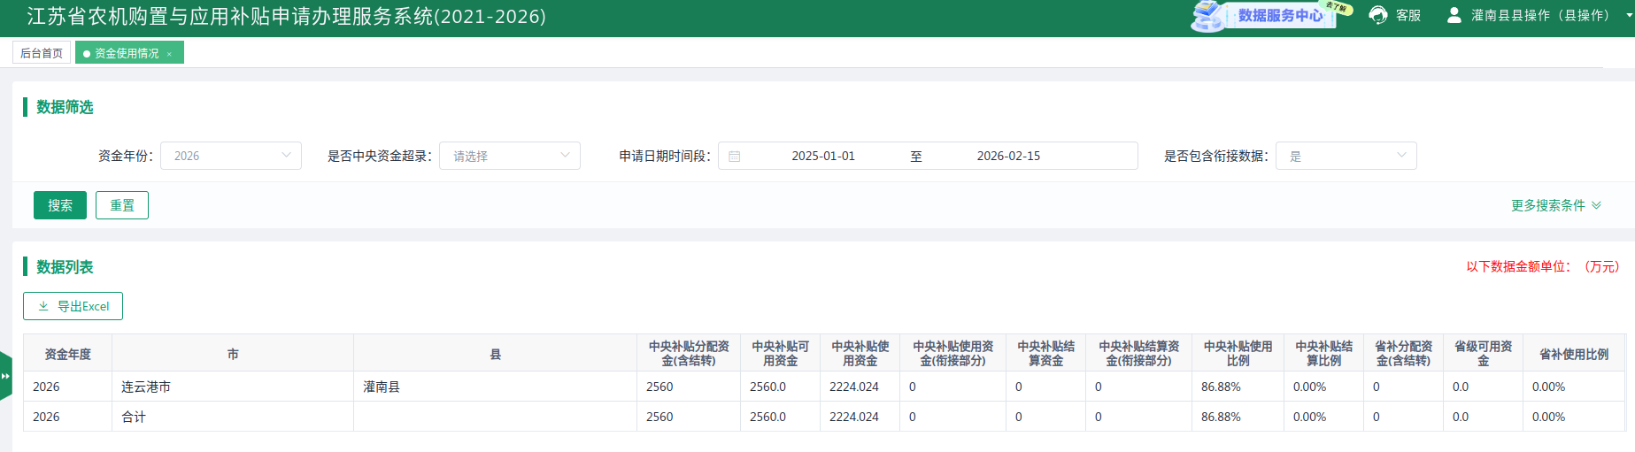The height and width of the screenshot is (452, 1635).
Task: Open the 是否中央资金超录 dropdown
Action: point(509,156)
